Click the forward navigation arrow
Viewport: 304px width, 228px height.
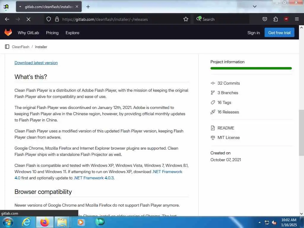point(18,19)
